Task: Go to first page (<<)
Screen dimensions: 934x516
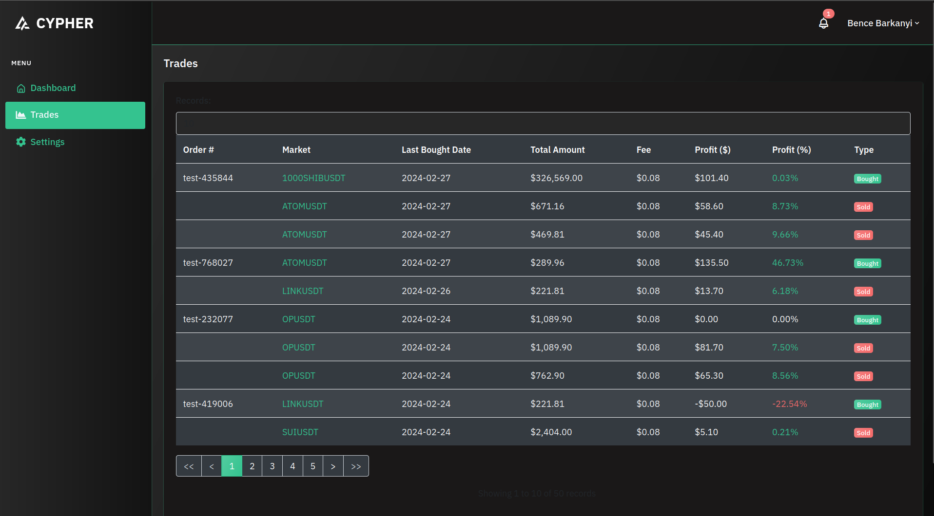Action: tap(189, 466)
